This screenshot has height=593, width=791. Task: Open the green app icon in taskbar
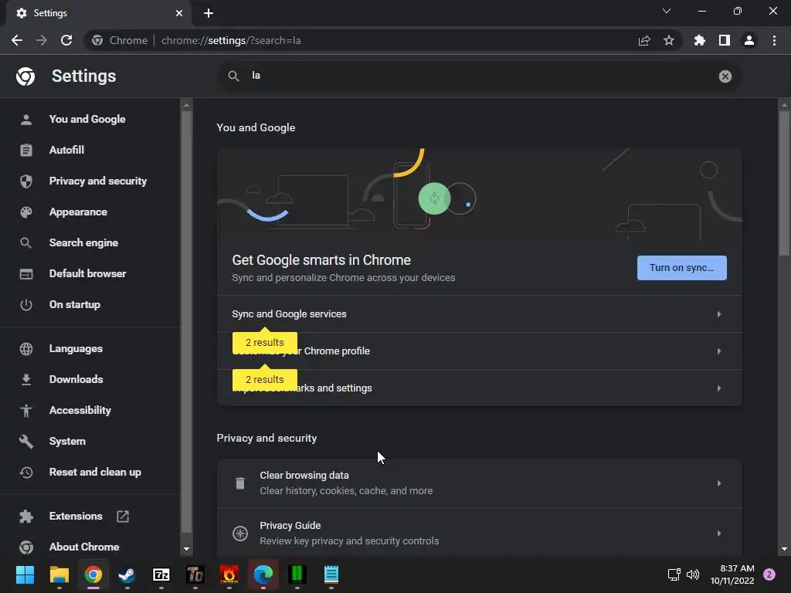pyautogui.click(x=297, y=574)
